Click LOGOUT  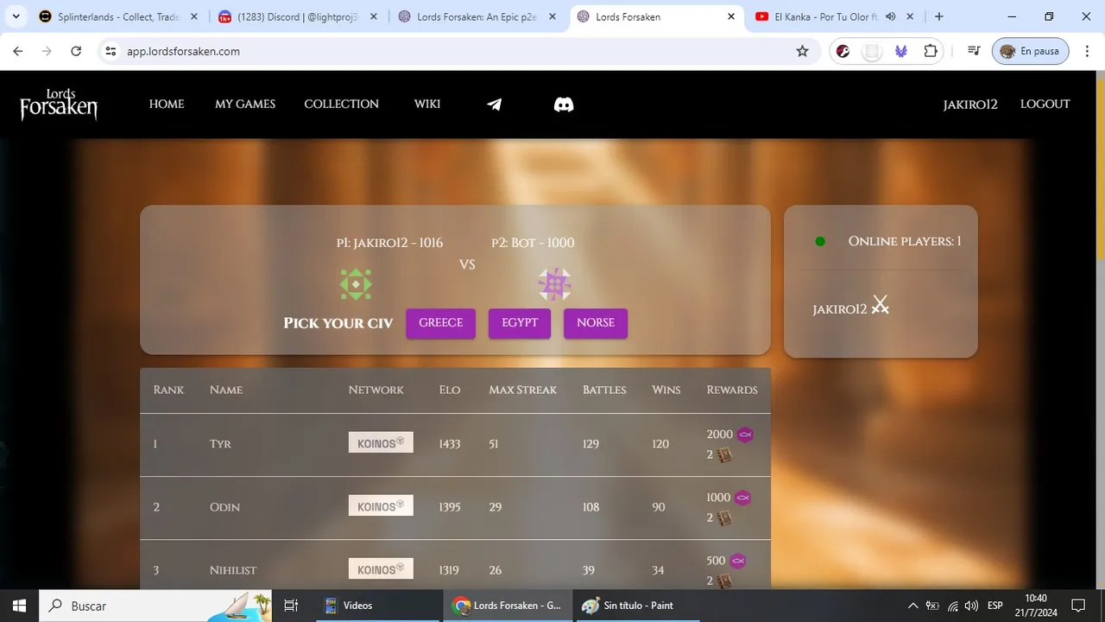click(x=1045, y=104)
